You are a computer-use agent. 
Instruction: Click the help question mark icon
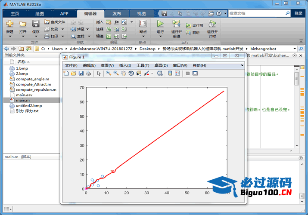219,13
